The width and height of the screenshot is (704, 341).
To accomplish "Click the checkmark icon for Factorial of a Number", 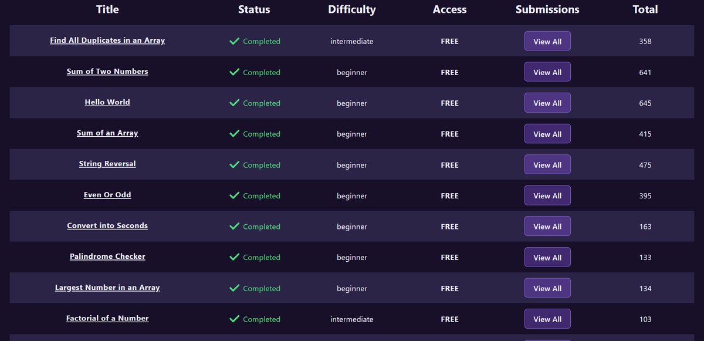I will tap(234, 319).
